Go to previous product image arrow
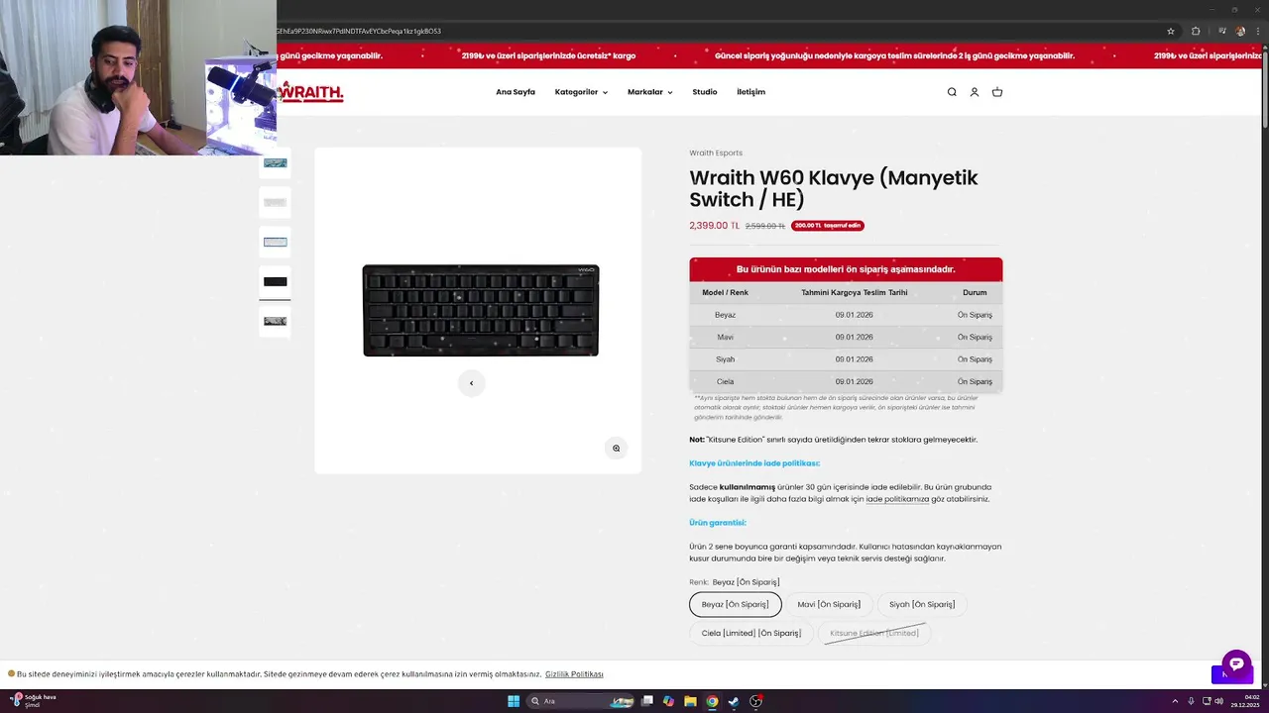Viewport: 1269px width, 713px height. click(471, 383)
